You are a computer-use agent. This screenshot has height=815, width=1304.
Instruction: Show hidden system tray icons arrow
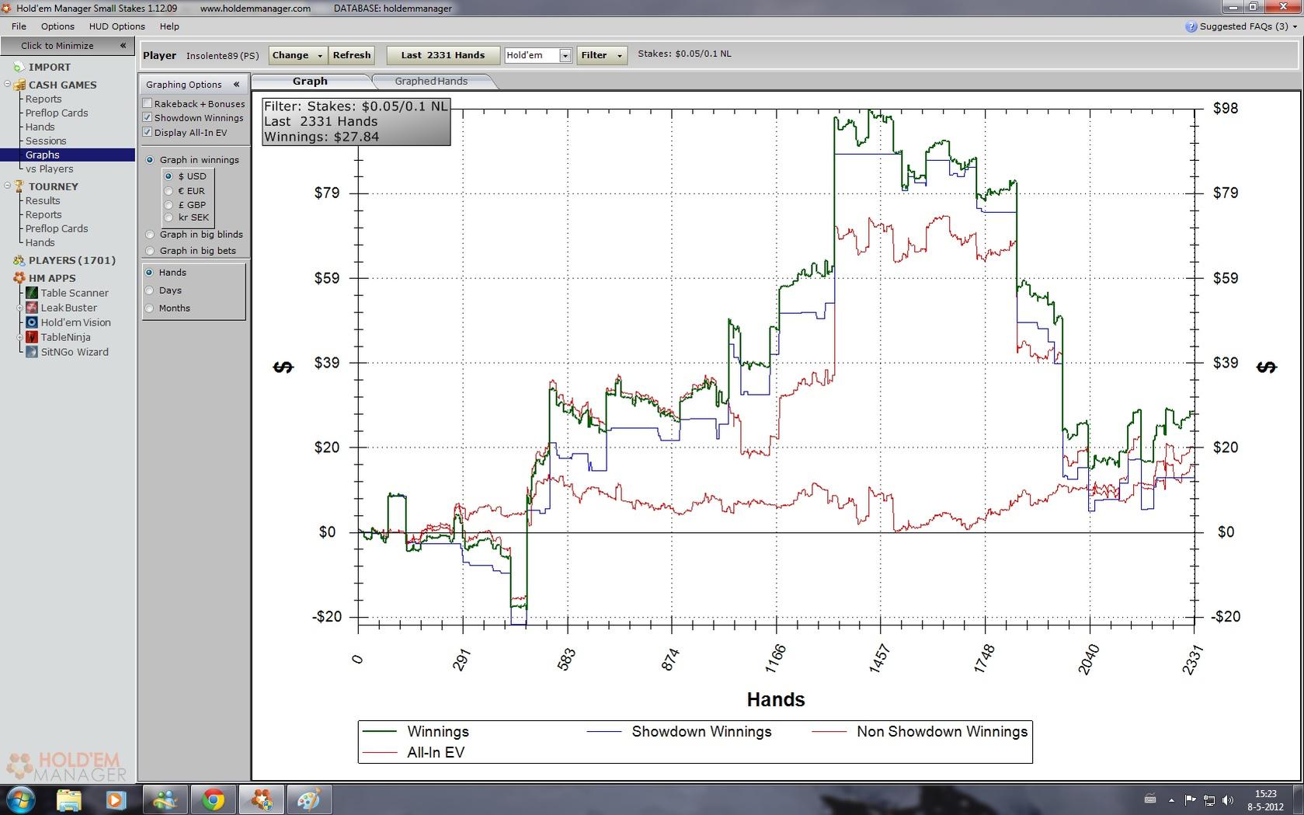1171,799
